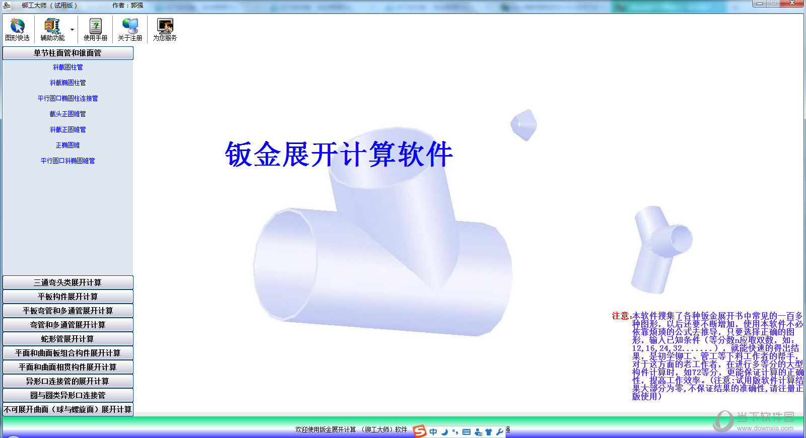Viewport: 806px width, 438px height.
Task: Open the IME wrench toolbox icon
Action: point(500,432)
